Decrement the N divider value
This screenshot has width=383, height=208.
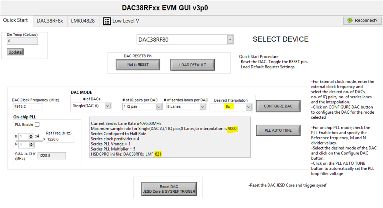pyautogui.click(x=31, y=146)
